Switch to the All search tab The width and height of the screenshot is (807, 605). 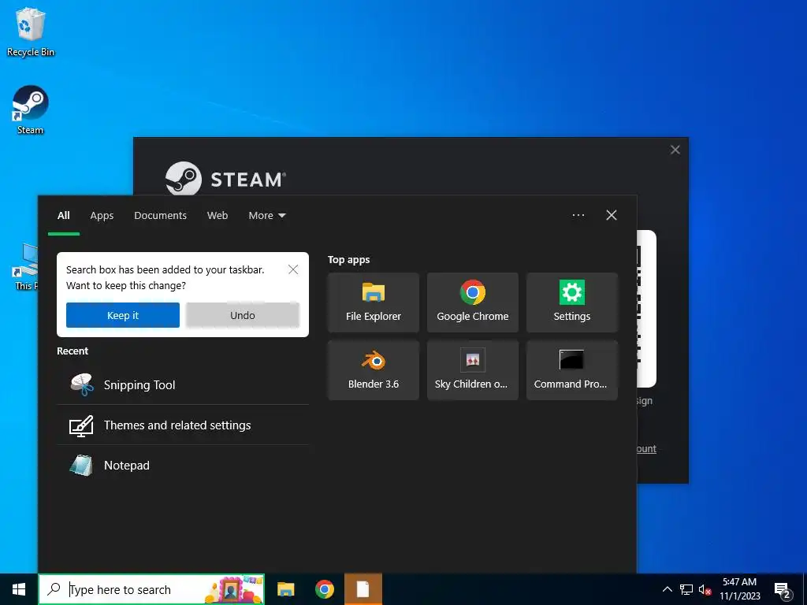click(63, 216)
